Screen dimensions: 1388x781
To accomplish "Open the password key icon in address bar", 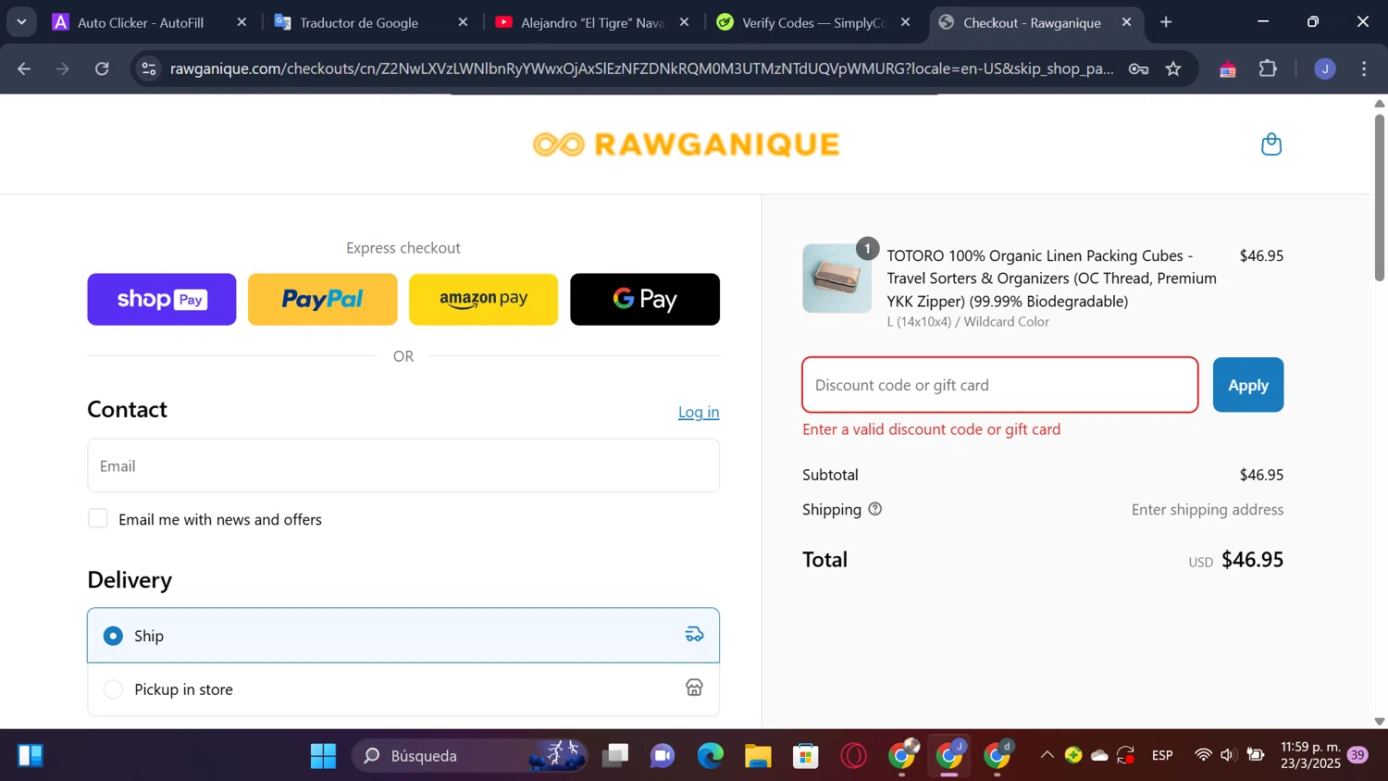I will click(x=1138, y=68).
